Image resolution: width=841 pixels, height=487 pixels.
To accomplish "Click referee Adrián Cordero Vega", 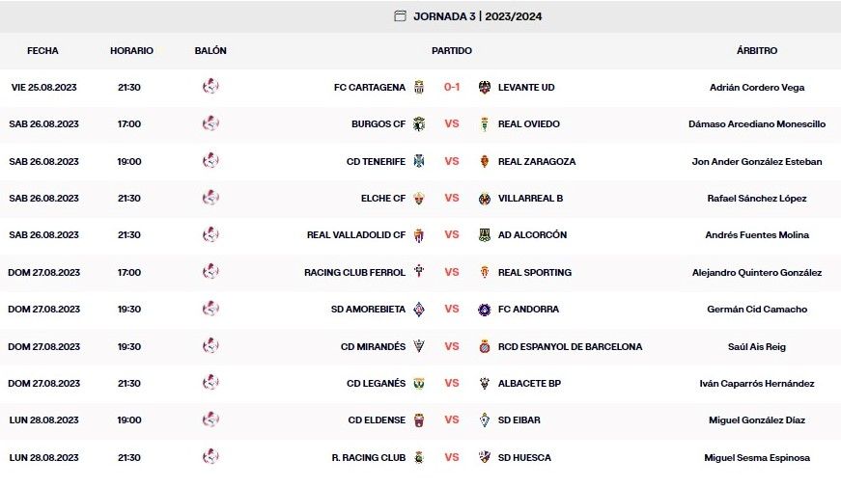I will [x=756, y=87].
